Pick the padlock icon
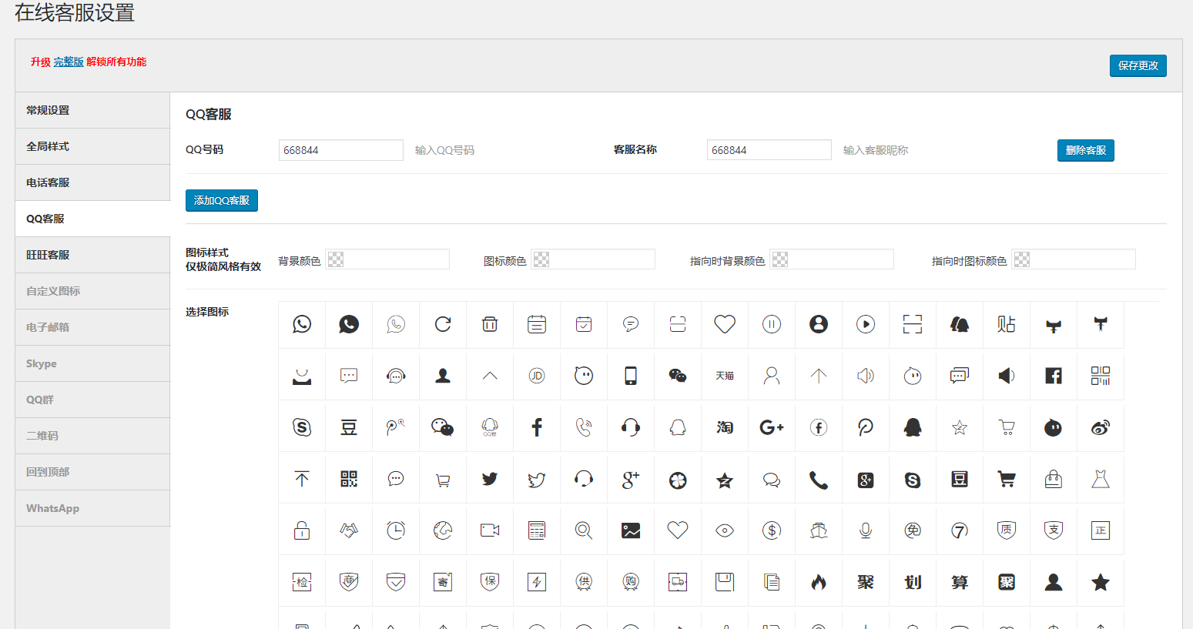The width and height of the screenshot is (1193, 629). (302, 530)
